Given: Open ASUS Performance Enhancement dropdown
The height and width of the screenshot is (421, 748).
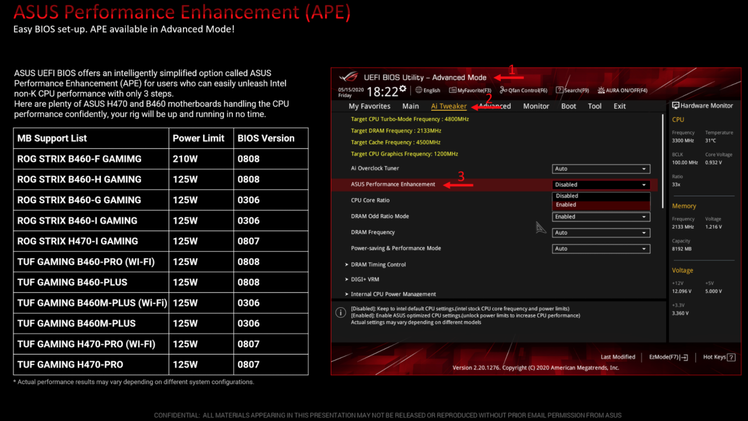Looking at the screenshot, I should 601,185.
